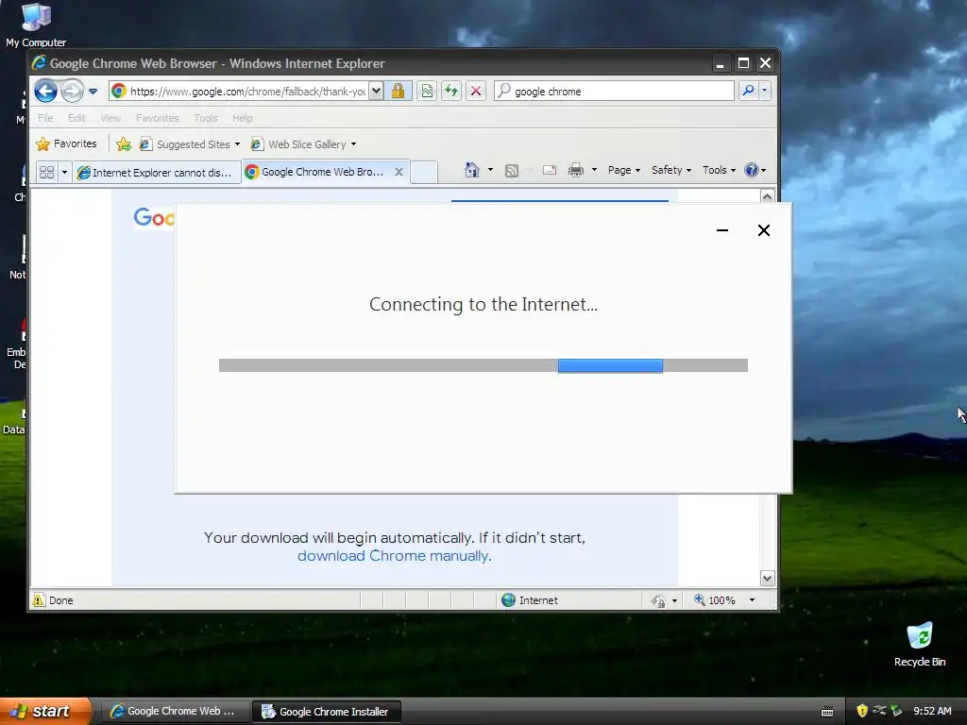The height and width of the screenshot is (725, 967).
Task: Switch to Google Chrome Web taskbar item
Action: point(173,712)
